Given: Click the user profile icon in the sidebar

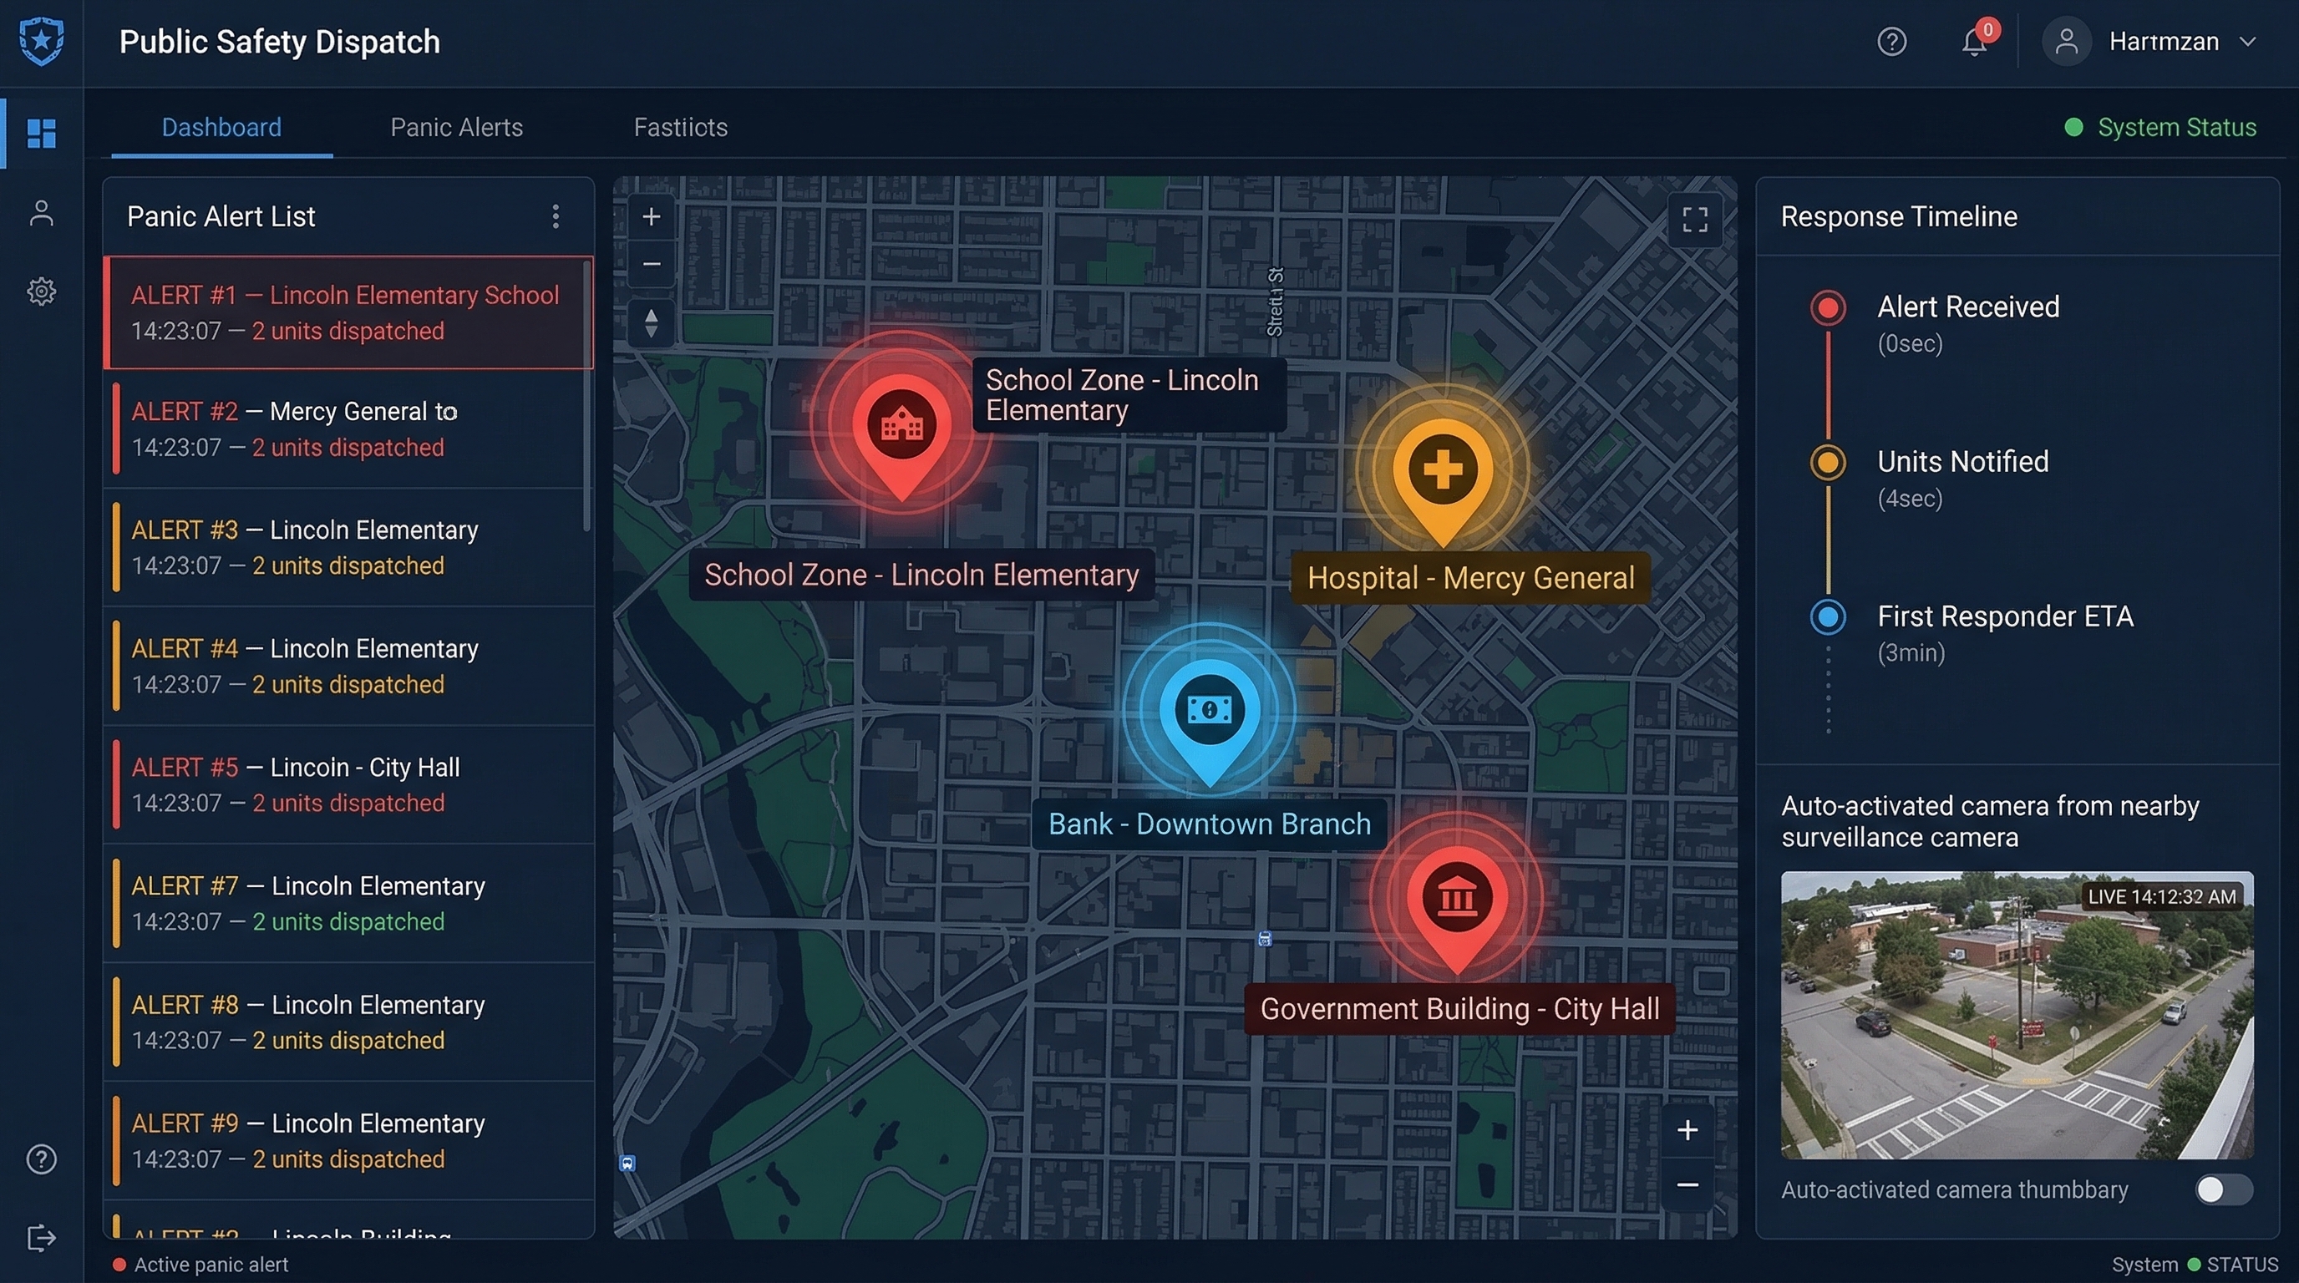Looking at the screenshot, I should coord(41,213).
